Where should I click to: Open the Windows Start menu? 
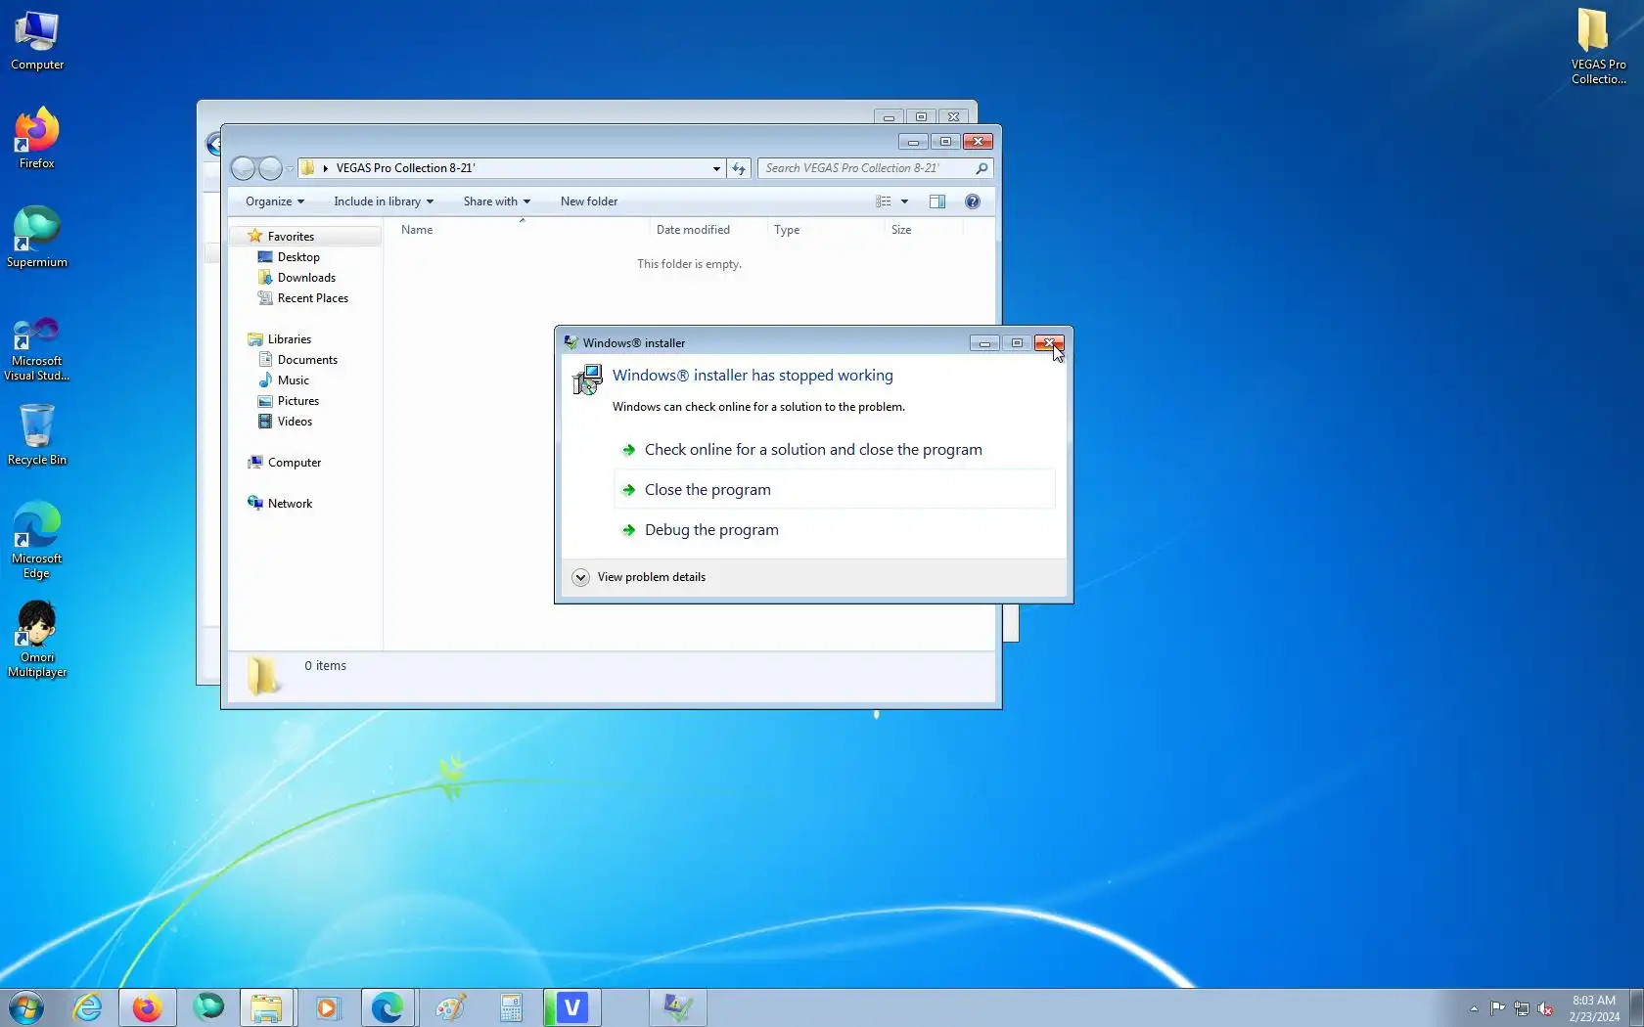point(26,1007)
